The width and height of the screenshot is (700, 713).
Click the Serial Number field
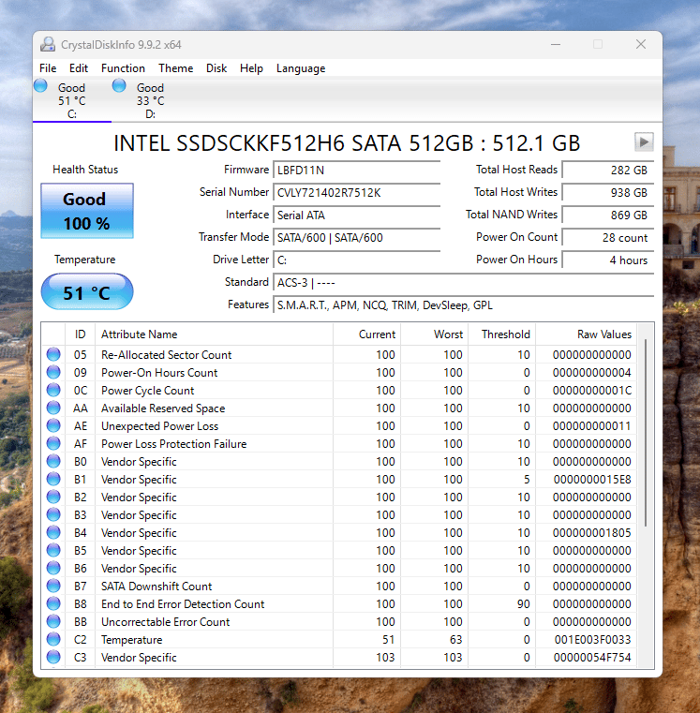(357, 192)
